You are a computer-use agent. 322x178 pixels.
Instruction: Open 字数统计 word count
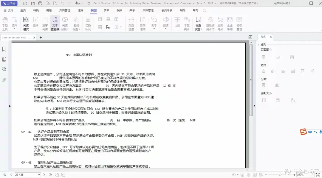pyautogui.click(x=187, y=24)
